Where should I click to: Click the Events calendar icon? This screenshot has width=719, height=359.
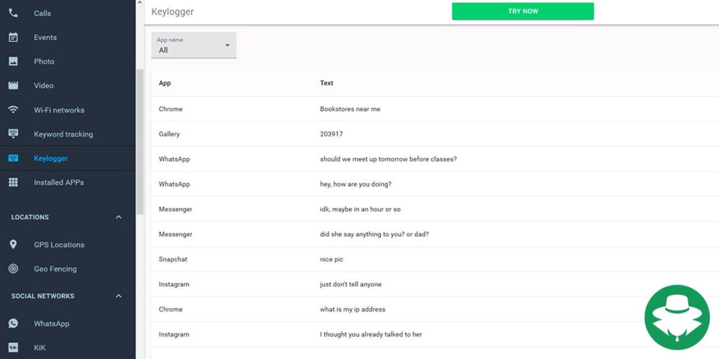coord(13,37)
